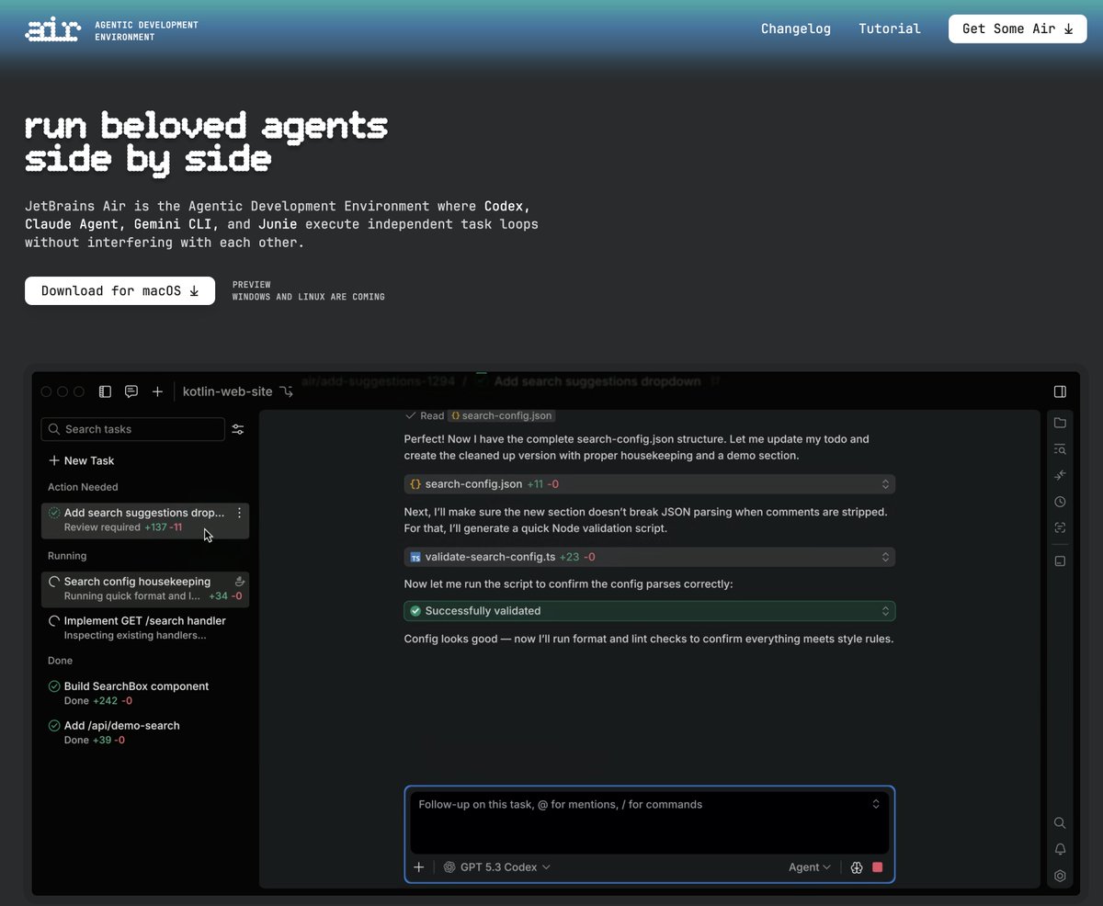The image size is (1103, 906).
Task: Click the icon beside Search config housekeeping
Action: [x=240, y=581]
